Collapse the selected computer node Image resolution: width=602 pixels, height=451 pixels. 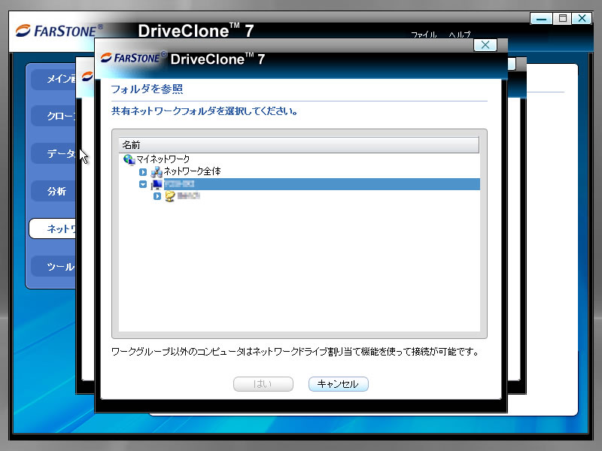tap(143, 184)
